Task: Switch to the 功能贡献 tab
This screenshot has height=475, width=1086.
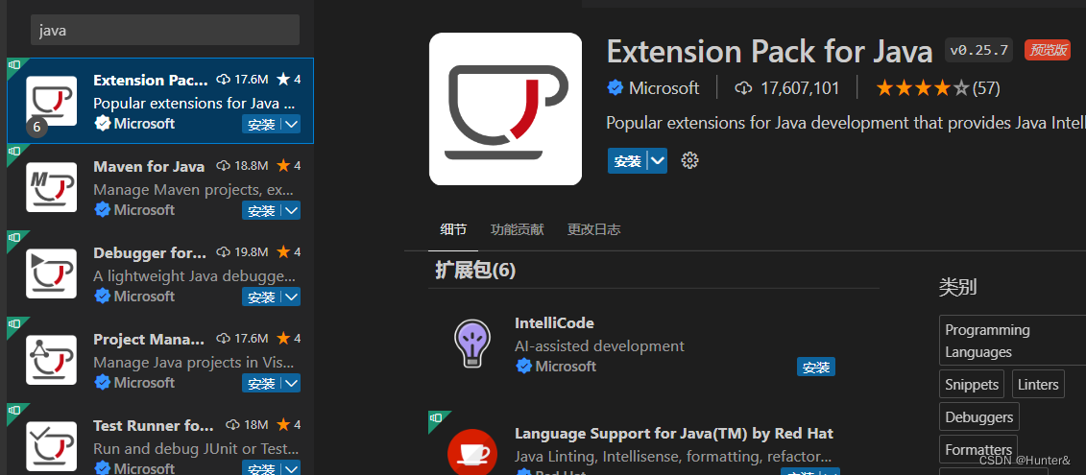Action: (517, 230)
